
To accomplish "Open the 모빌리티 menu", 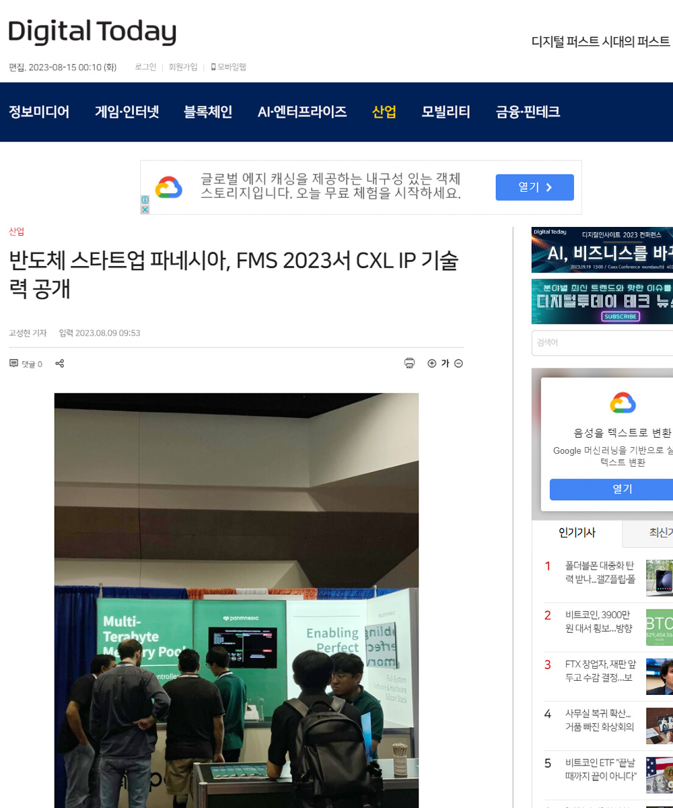I will pyautogui.click(x=446, y=112).
